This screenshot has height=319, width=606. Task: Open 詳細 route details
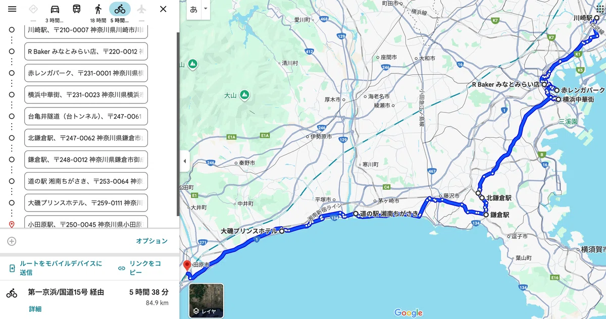[35, 309]
